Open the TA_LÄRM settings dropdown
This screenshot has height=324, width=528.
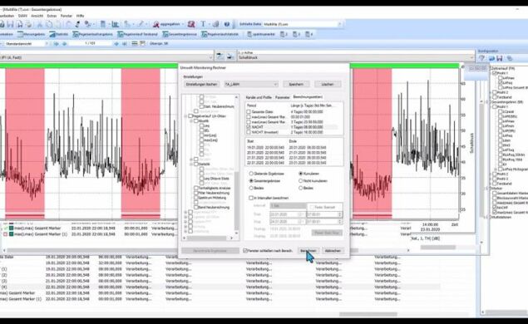pos(251,84)
